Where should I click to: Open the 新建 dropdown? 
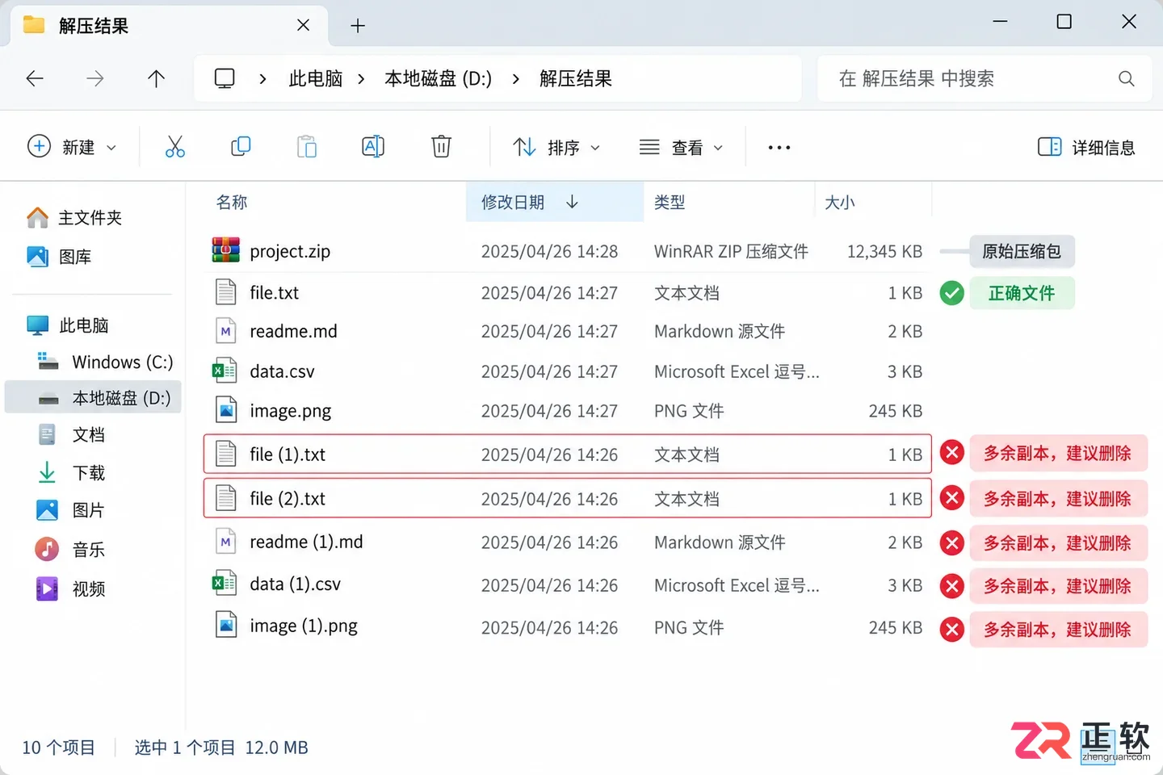[x=73, y=147]
